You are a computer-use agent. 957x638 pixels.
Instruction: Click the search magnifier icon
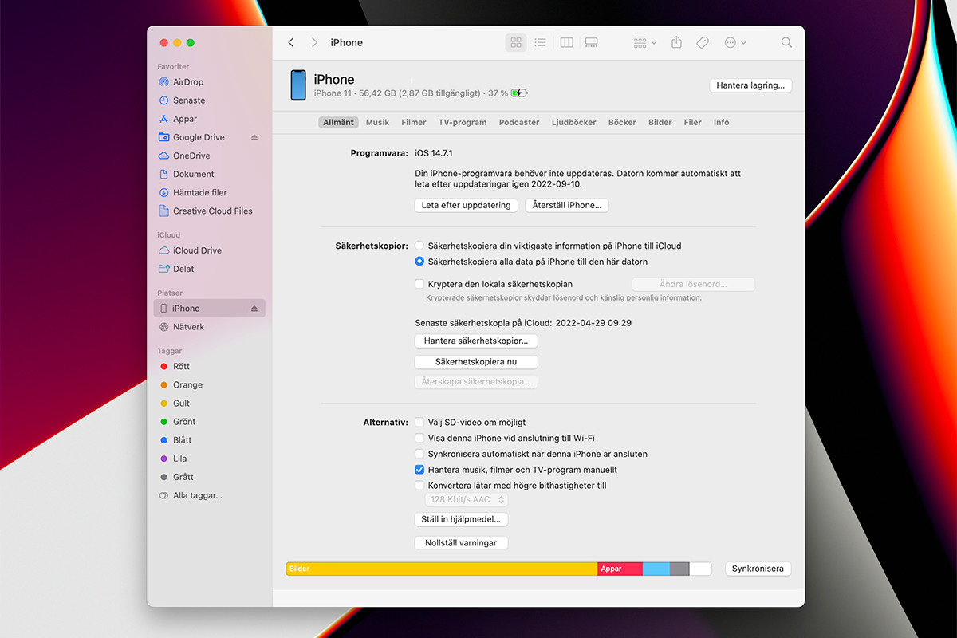pyautogui.click(x=786, y=42)
